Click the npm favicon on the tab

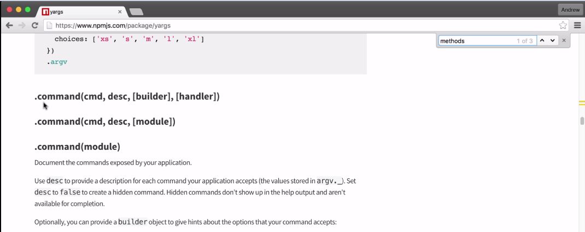(x=45, y=11)
